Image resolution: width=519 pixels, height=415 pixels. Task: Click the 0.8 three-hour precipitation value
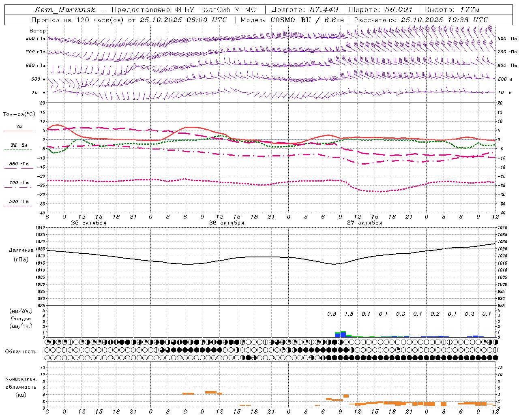332,314
